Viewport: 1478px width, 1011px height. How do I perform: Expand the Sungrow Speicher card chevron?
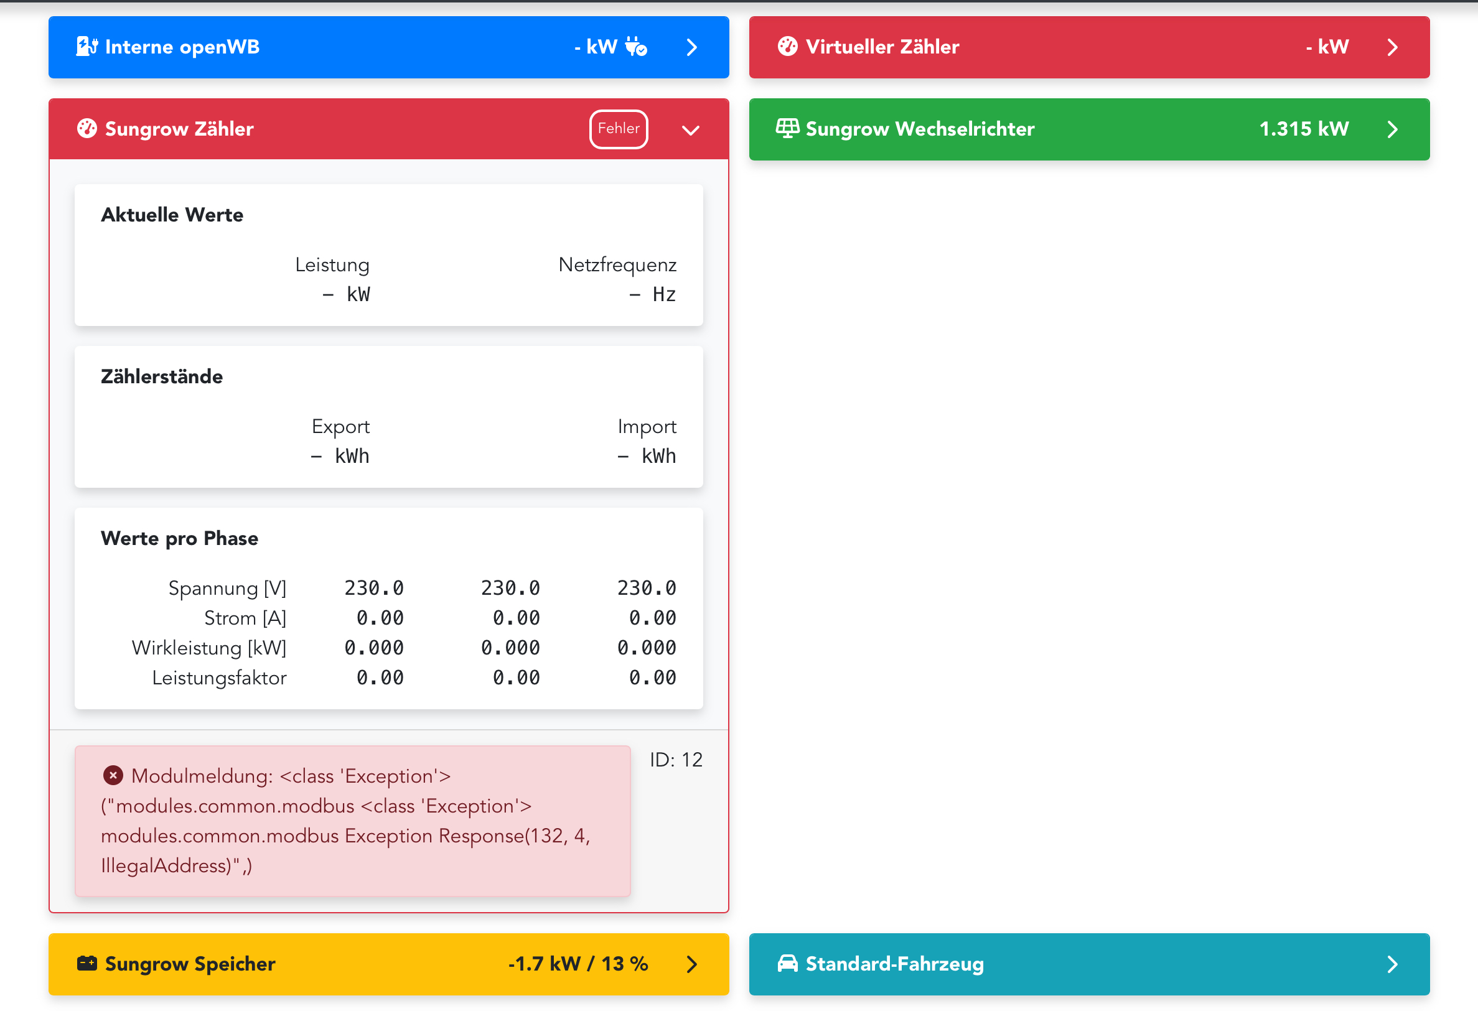(x=692, y=964)
